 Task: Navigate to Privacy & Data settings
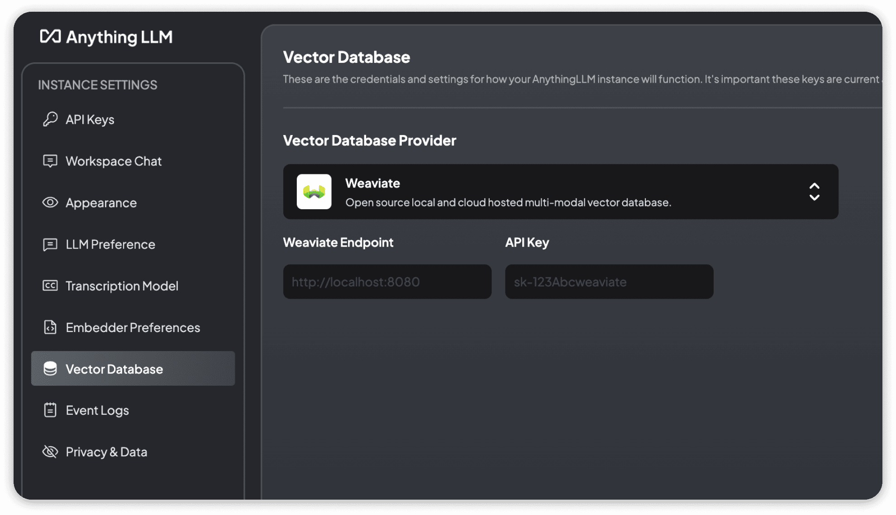(x=106, y=452)
